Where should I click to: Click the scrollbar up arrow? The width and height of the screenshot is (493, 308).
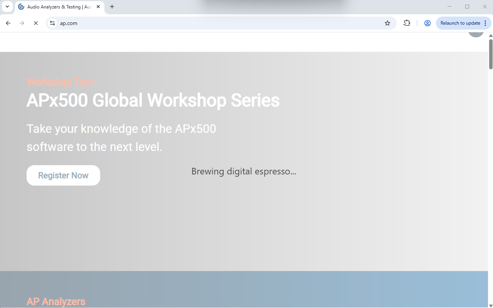(x=491, y=35)
